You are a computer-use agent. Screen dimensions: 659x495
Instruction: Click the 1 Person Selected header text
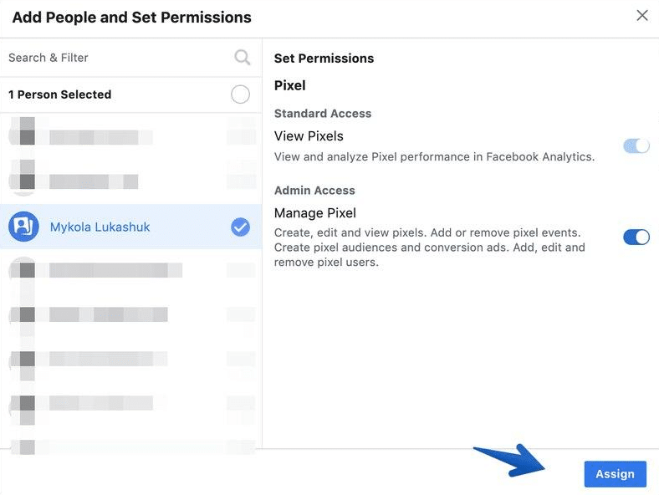59,94
